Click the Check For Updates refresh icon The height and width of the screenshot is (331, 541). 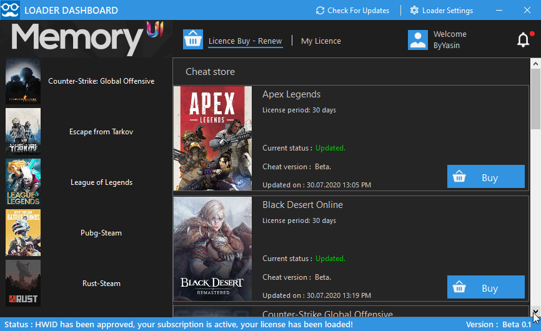pos(320,11)
